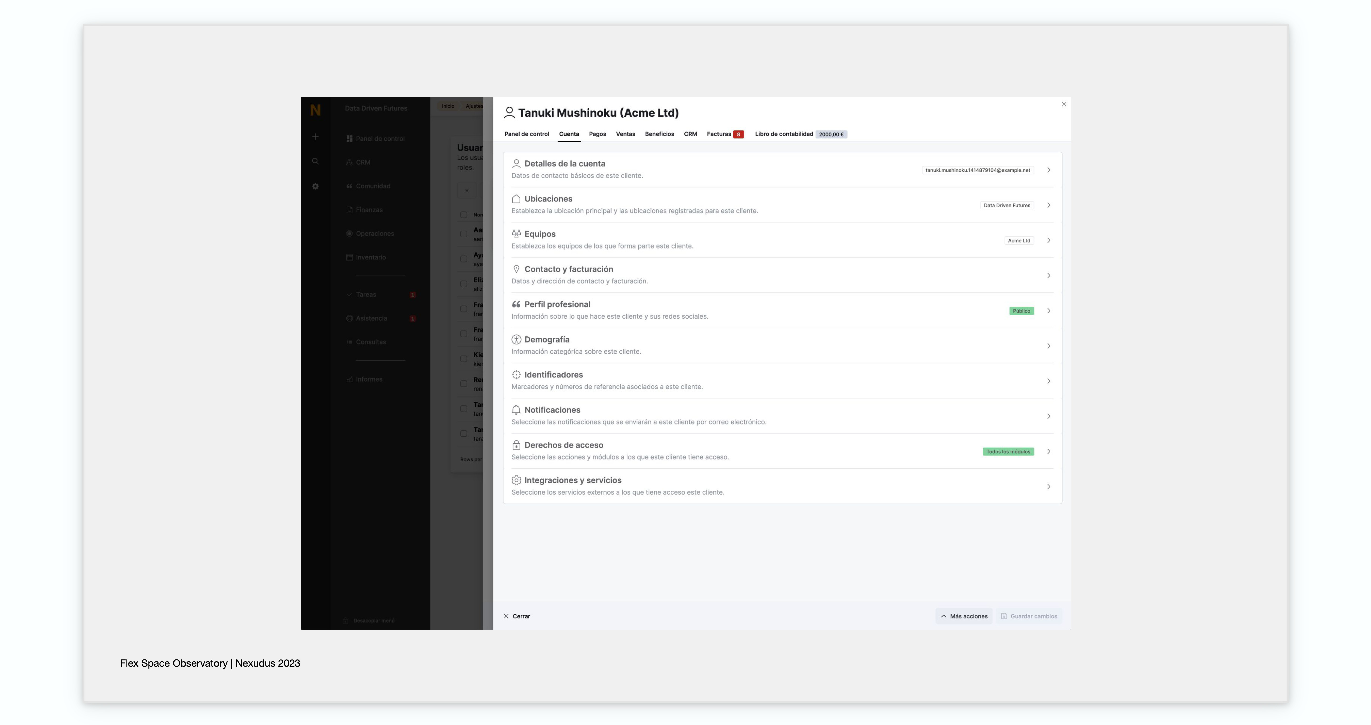Open the Beneficios tab
1371x725 pixels.
click(659, 134)
